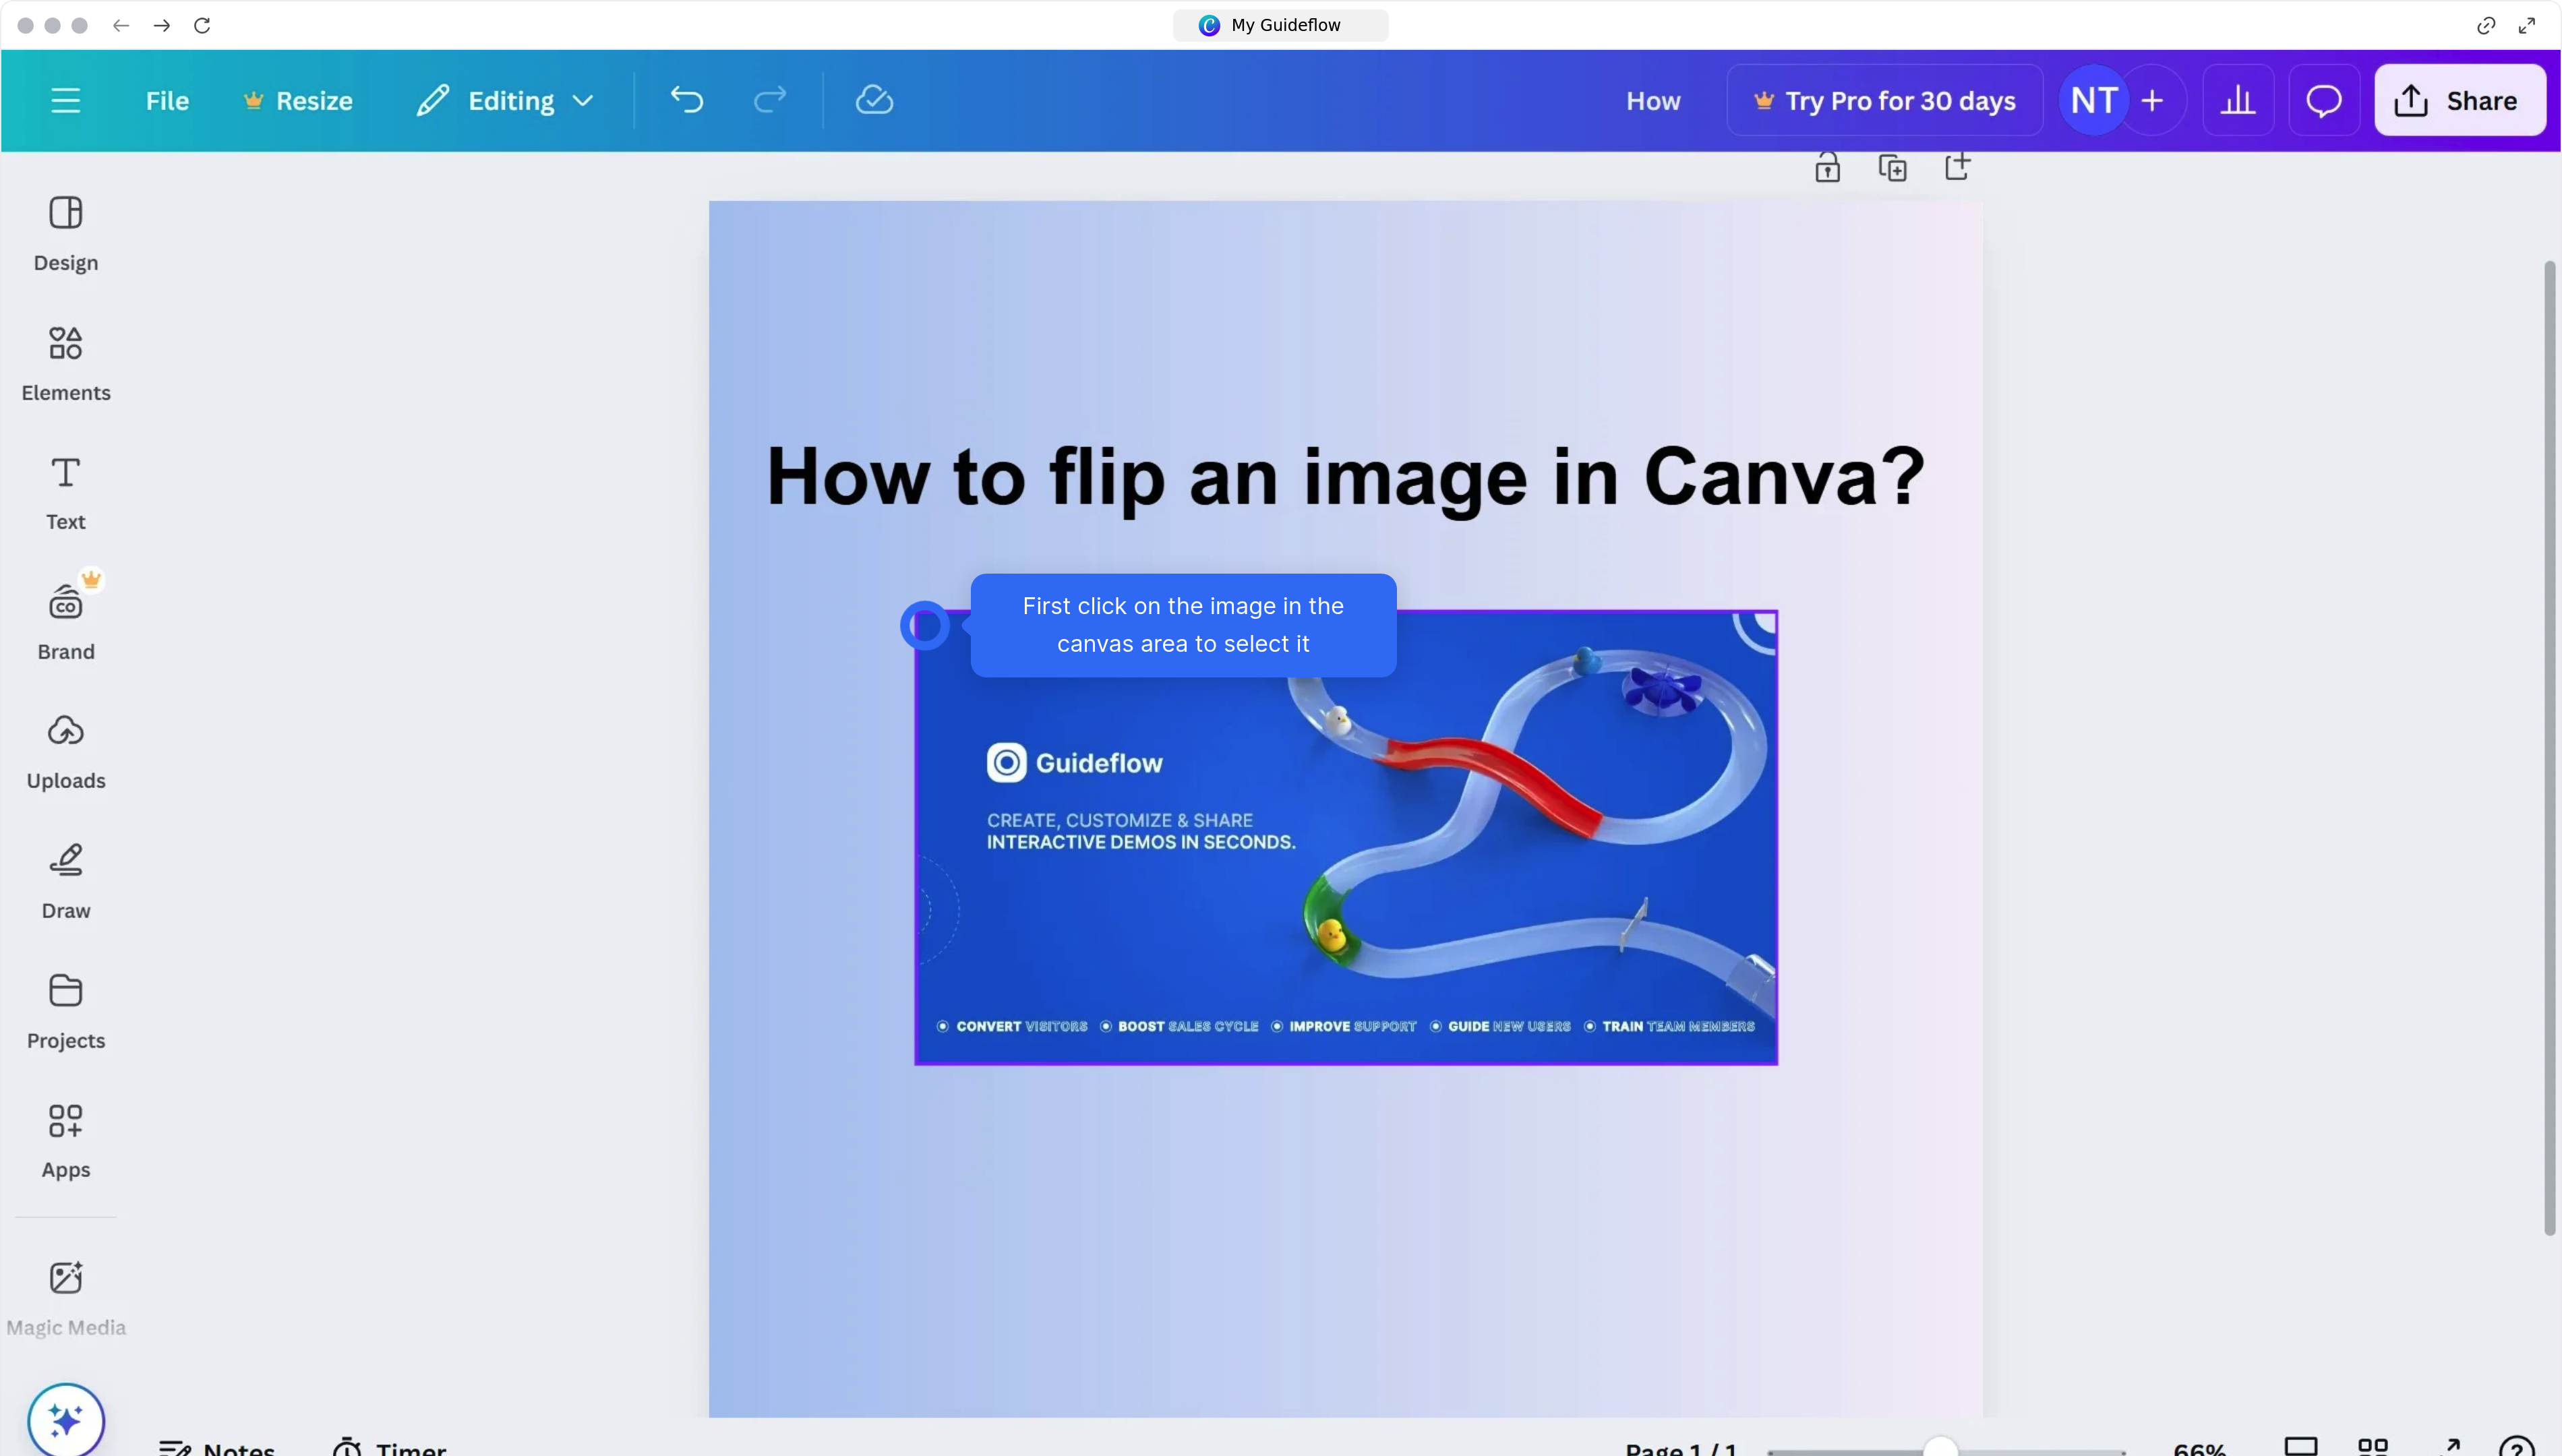
Task: Click the Share button
Action: pos(2460,100)
